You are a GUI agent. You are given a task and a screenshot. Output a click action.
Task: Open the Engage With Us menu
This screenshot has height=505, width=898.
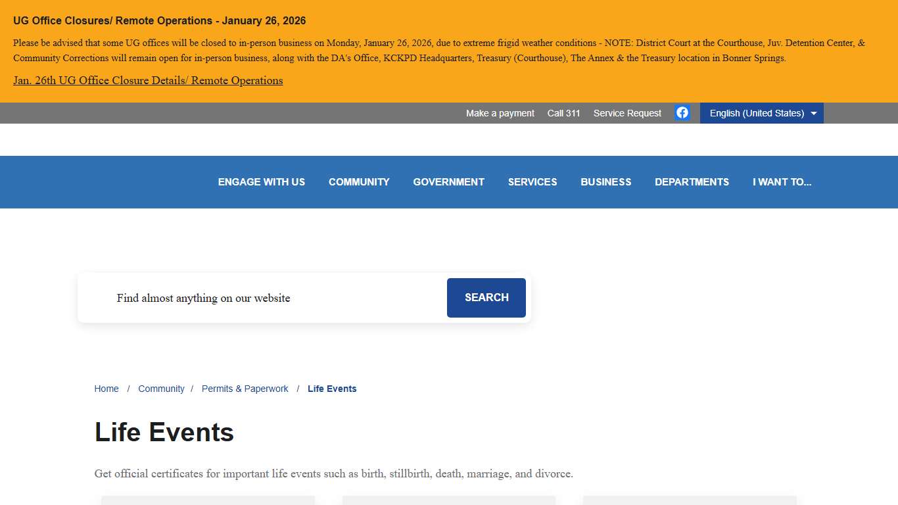pyautogui.click(x=262, y=182)
